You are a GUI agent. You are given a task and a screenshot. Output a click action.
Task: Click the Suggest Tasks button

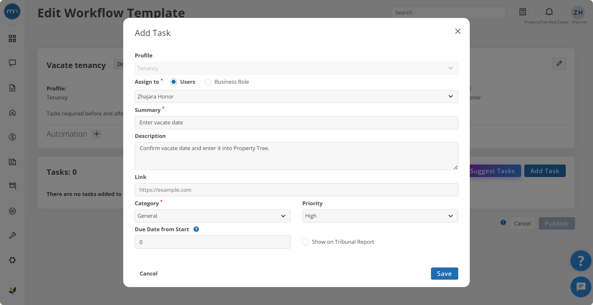click(x=495, y=171)
